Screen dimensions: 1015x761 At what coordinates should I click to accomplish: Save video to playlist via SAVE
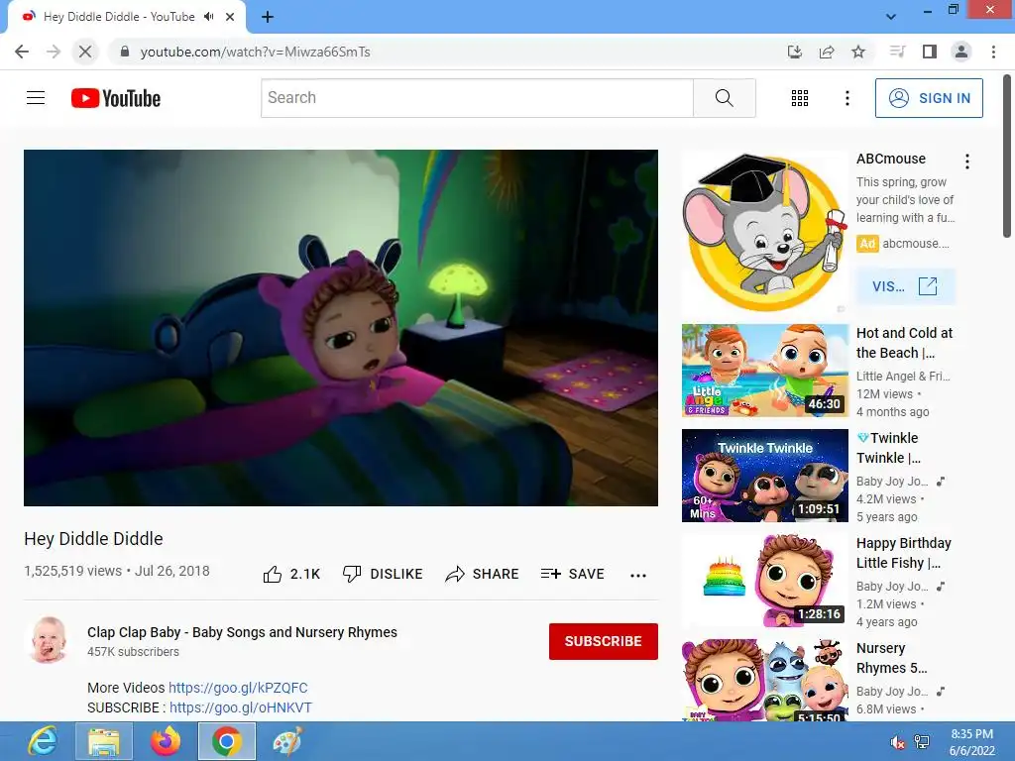click(x=572, y=574)
